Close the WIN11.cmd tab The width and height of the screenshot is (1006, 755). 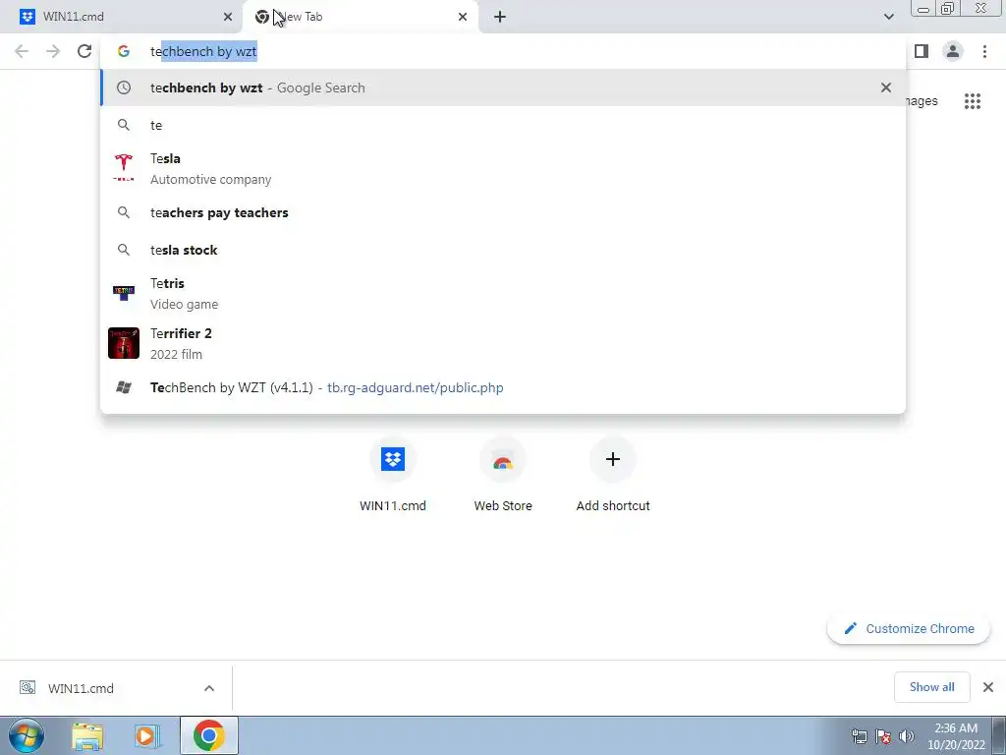click(x=228, y=17)
